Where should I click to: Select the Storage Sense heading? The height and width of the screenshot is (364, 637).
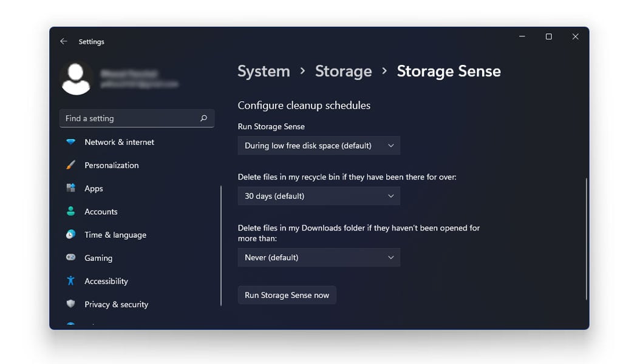(x=449, y=71)
